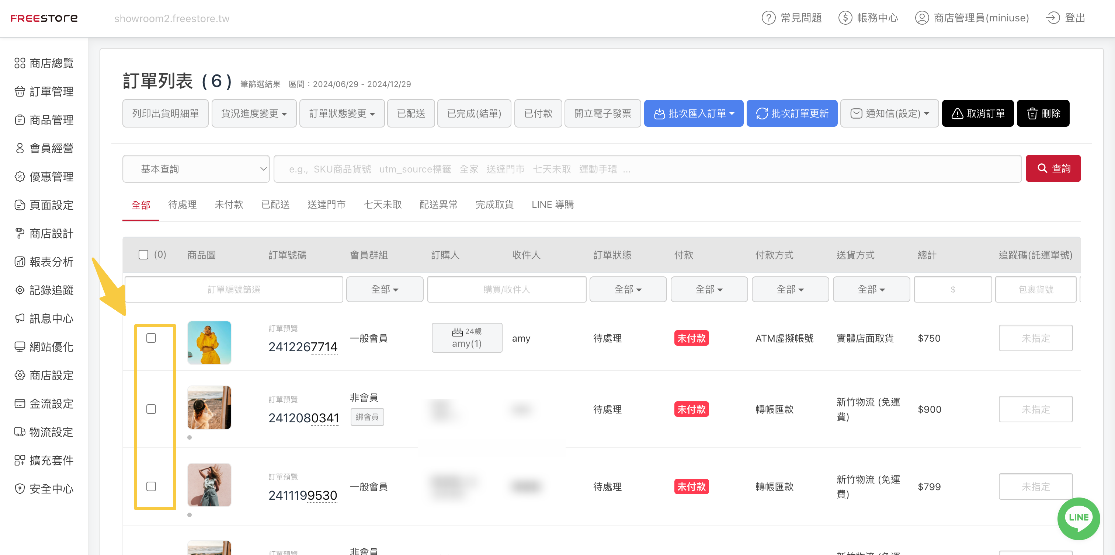Open 頁面設定 page icon
The image size is (1115, 555).
pos(20,205)
